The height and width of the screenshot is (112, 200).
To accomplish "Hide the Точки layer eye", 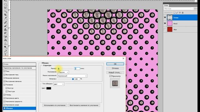I will (x=165, y=17).
